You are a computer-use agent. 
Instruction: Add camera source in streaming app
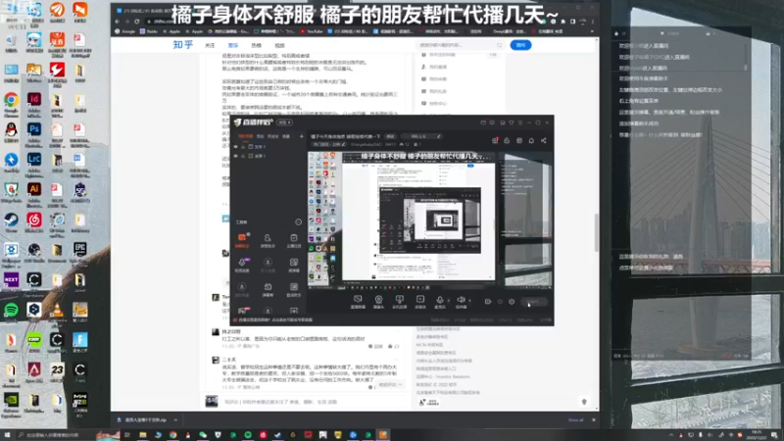(x=378, y=301)
